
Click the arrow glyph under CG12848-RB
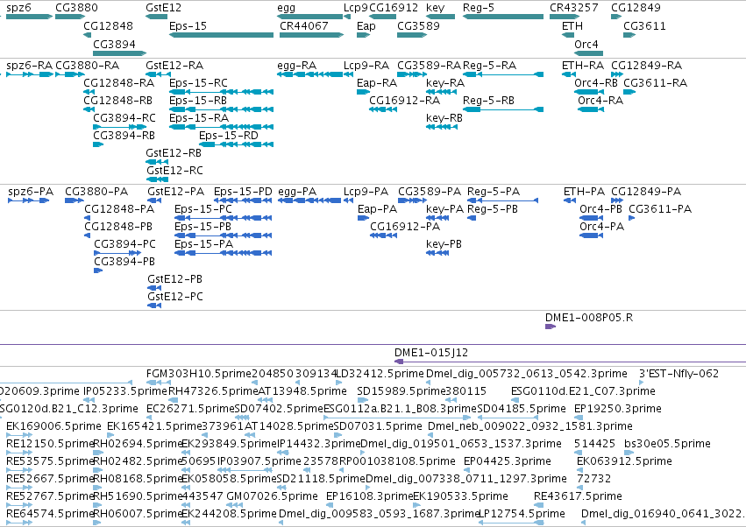point(89,109)
